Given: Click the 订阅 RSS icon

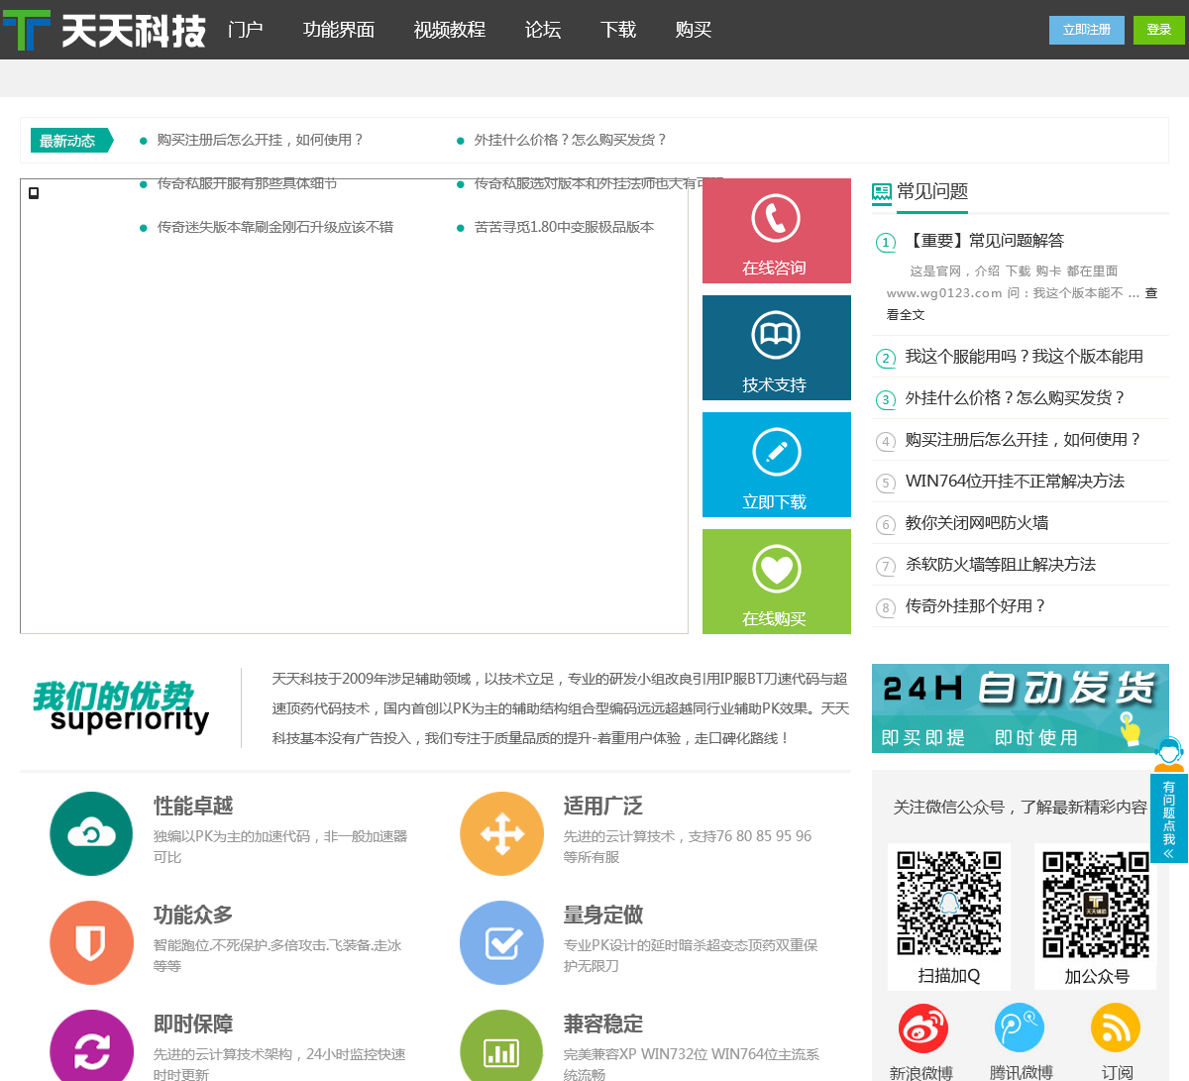Looking at the screenshot, I should click(x=1116, y=1027).
